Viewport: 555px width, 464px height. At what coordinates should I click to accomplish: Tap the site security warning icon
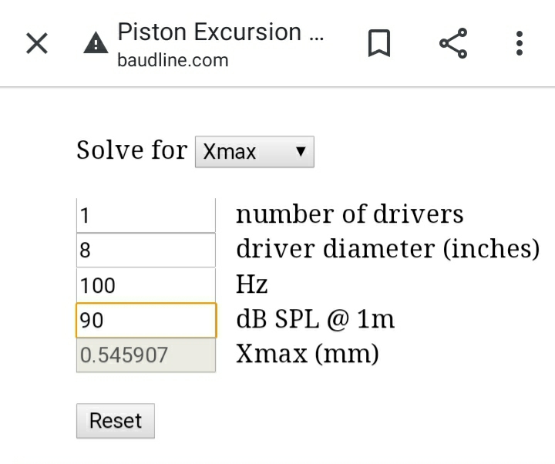coord(96,44)
